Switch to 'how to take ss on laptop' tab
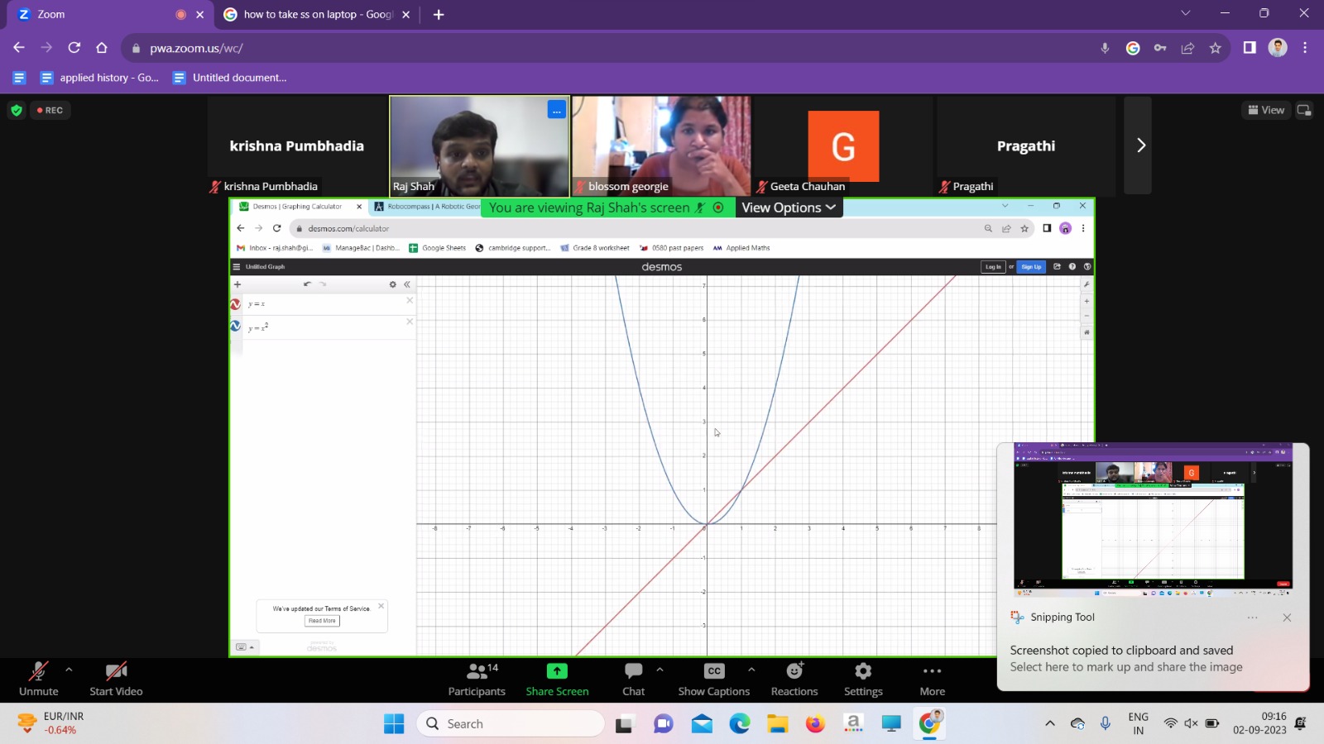Screen dimensions: 1324x744 click(317, 14)
